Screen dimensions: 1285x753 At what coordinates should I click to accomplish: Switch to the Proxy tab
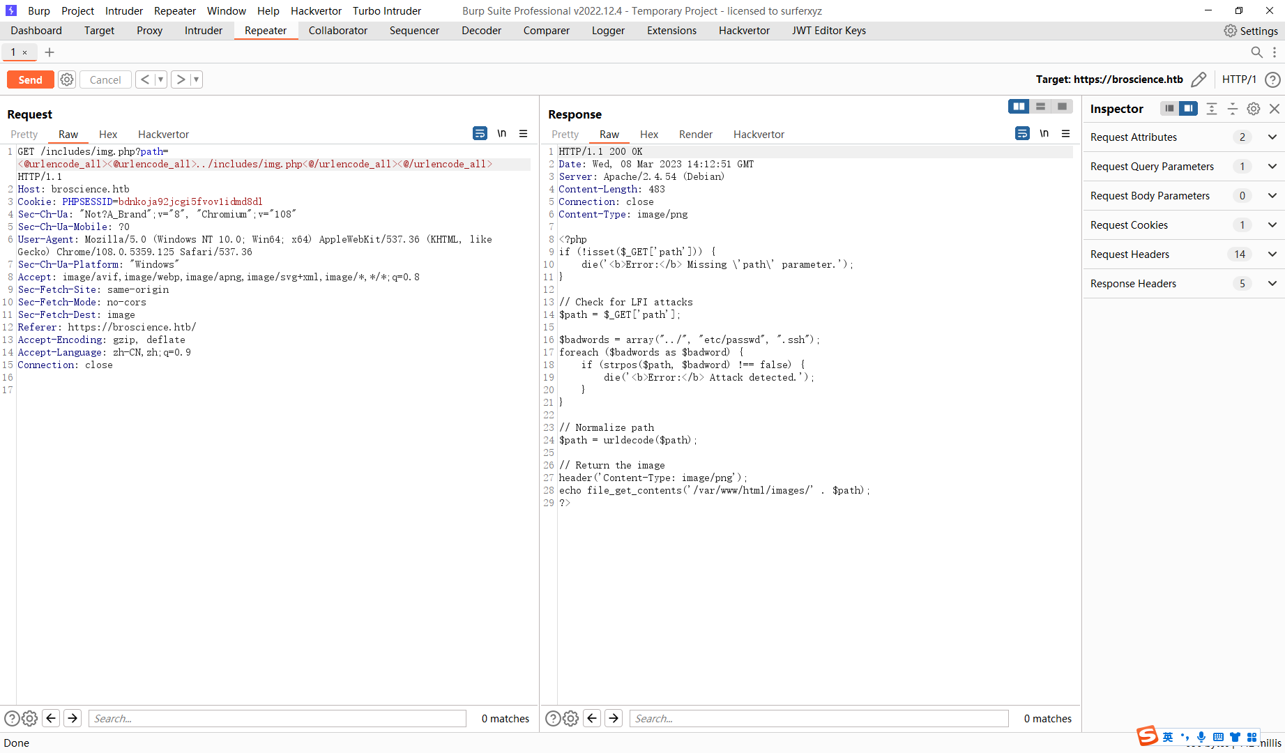(149, 31)
